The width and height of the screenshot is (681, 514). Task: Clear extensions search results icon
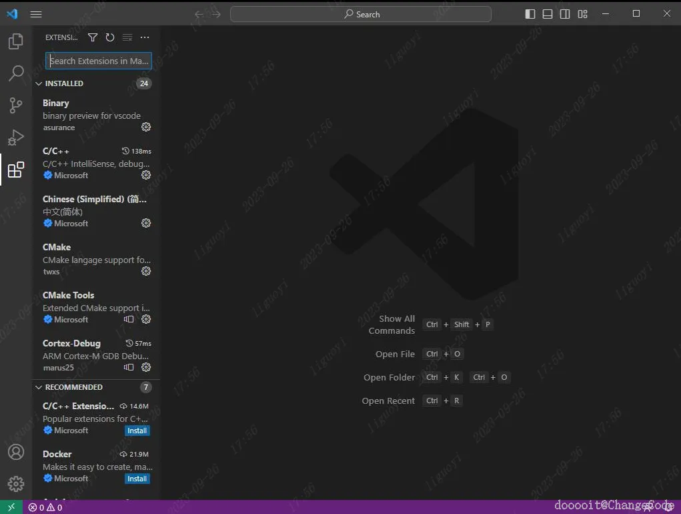(127, 37)
